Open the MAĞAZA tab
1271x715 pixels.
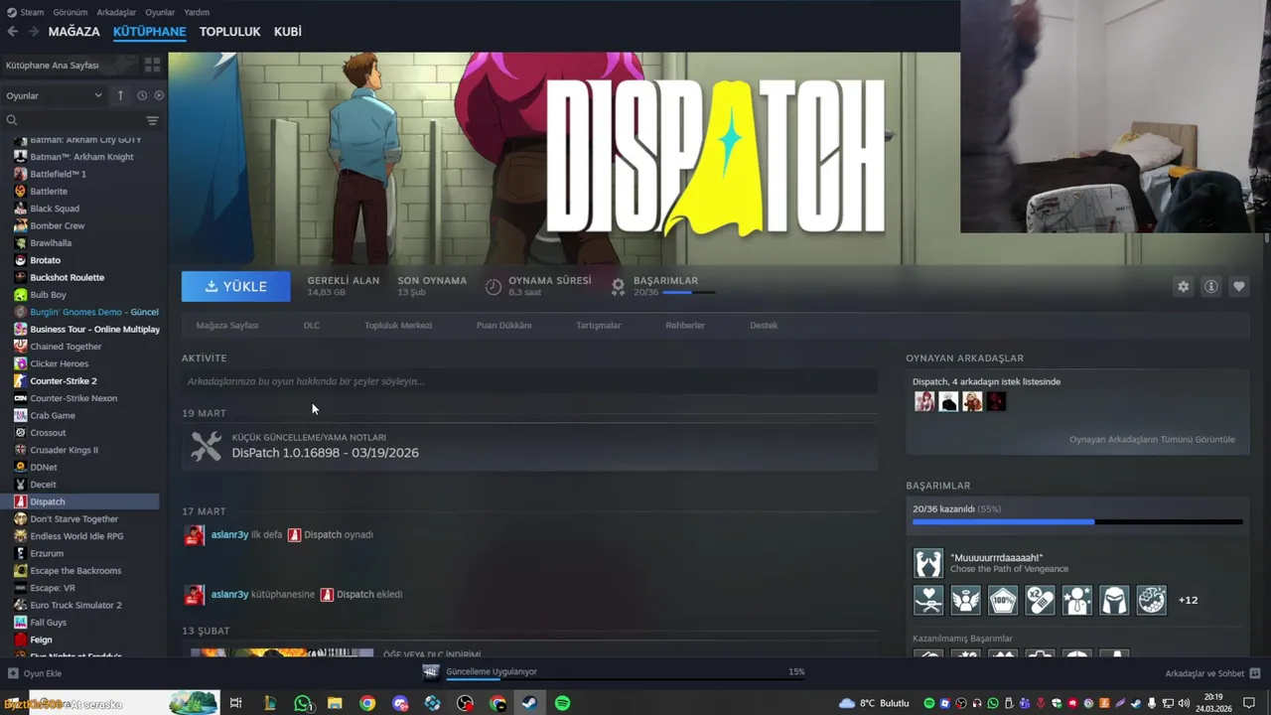pos(74,32)
